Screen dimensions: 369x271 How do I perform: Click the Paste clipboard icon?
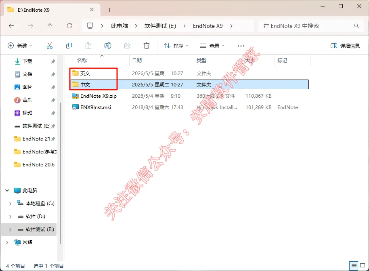tap(88, 46)
